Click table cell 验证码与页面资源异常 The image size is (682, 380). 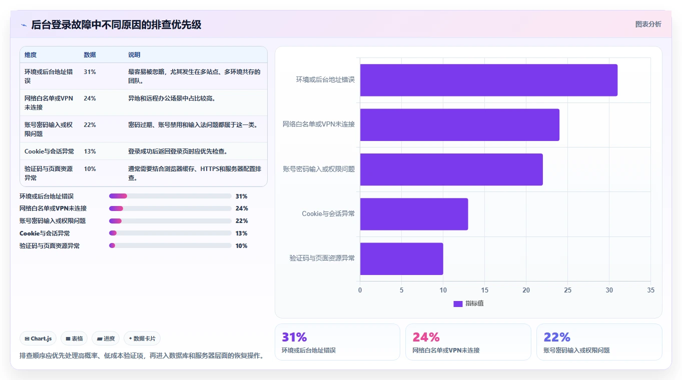(x=49, y=173)
